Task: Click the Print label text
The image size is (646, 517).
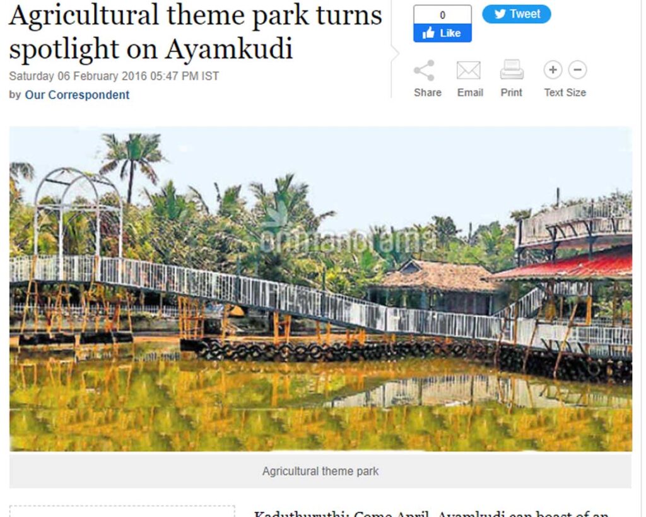Action: click(x=511, y=93)
